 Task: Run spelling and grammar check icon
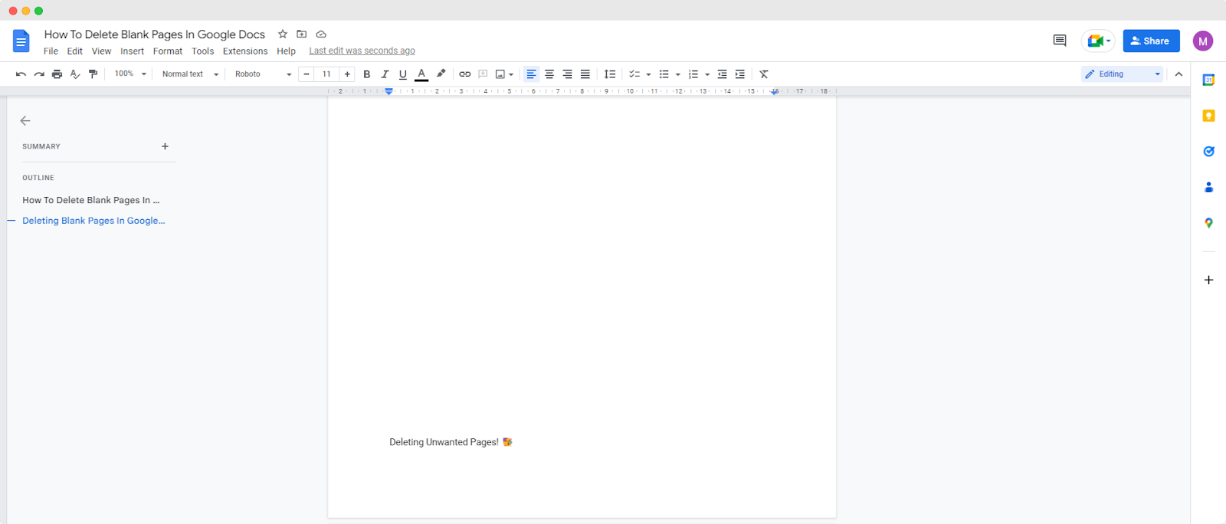(x=75, y=74)
